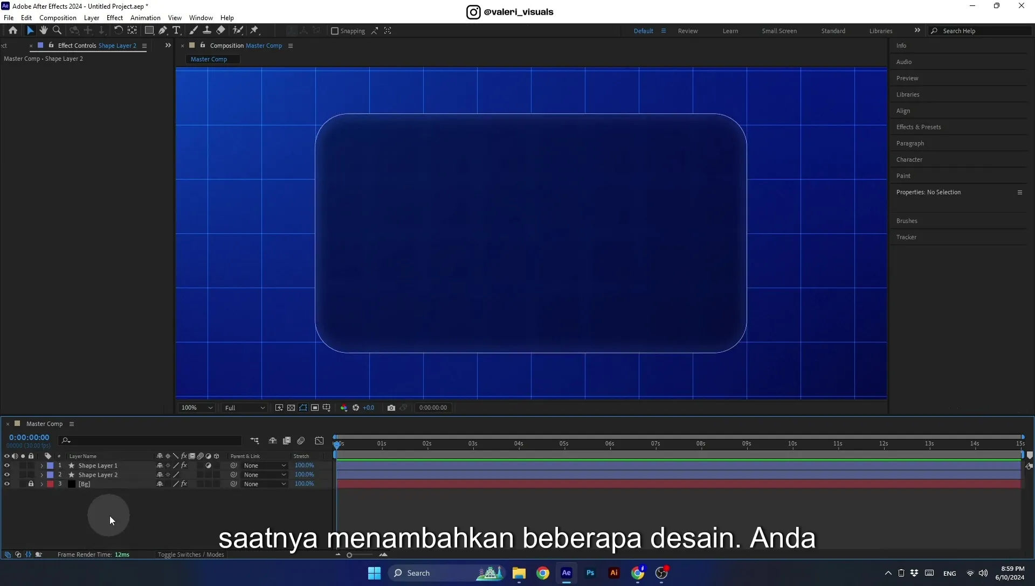
Task: Open the magnification 100% dropdown
Action: (x=197, y=408)
